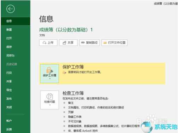Click the share arrow icon
The image size is (178, 133).
(64, 43)
